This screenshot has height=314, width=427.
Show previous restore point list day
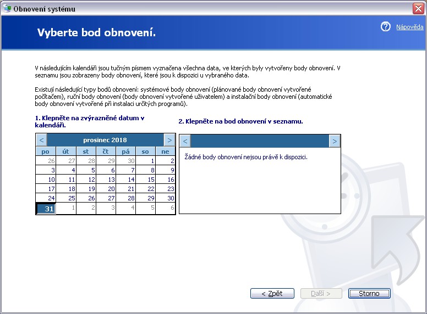185,141
